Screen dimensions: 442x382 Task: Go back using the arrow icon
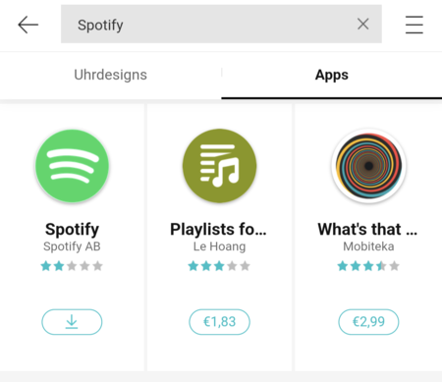[28, 25]
